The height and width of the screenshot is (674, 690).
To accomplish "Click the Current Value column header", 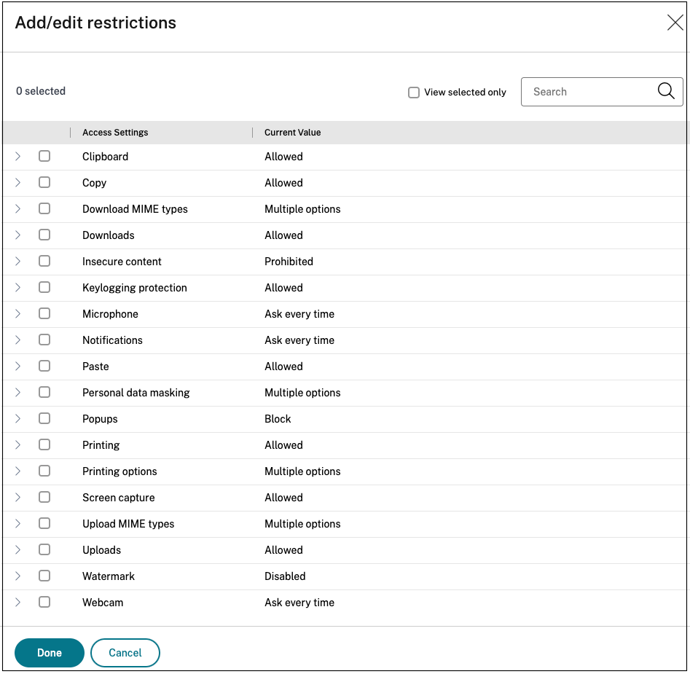I will [292, 133].
